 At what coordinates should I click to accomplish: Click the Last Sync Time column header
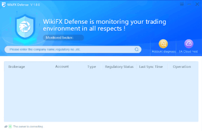click(x=151, y=67)
